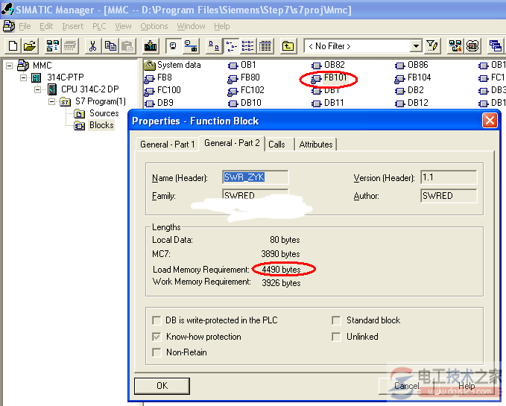Image resolution: width=506 pixels, height=406 pixels.
Task: Switch to the Attributes tab
Action: (316, 145)
